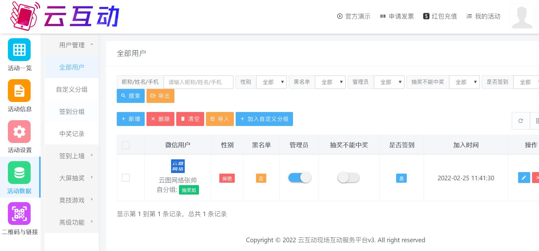Click the blue 搜索 button
This screenshot has height=251, width=539.
tap(131, 96)
